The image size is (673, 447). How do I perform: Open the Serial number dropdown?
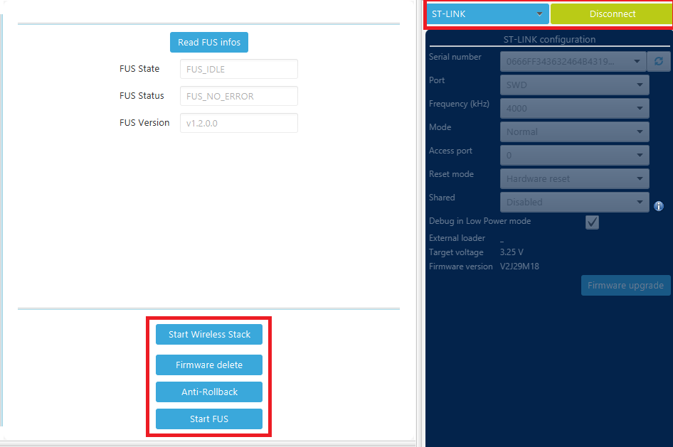[x=573, y=62]
